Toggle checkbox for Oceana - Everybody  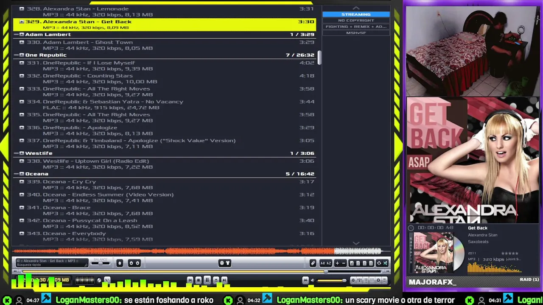coord(22,233)
